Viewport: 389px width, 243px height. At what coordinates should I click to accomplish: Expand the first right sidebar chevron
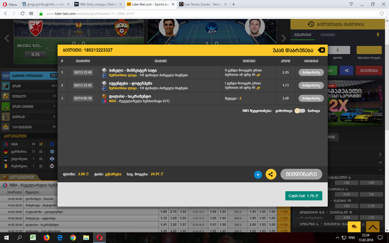[x=380, y=154]
